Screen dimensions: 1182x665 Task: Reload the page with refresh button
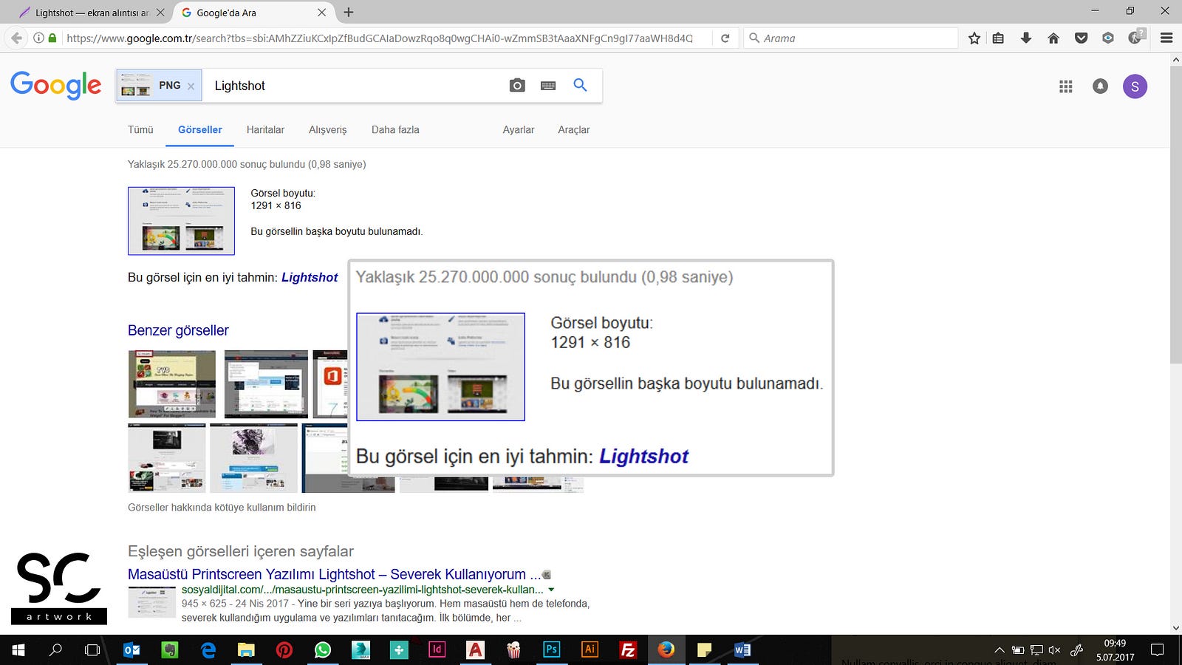725,38
